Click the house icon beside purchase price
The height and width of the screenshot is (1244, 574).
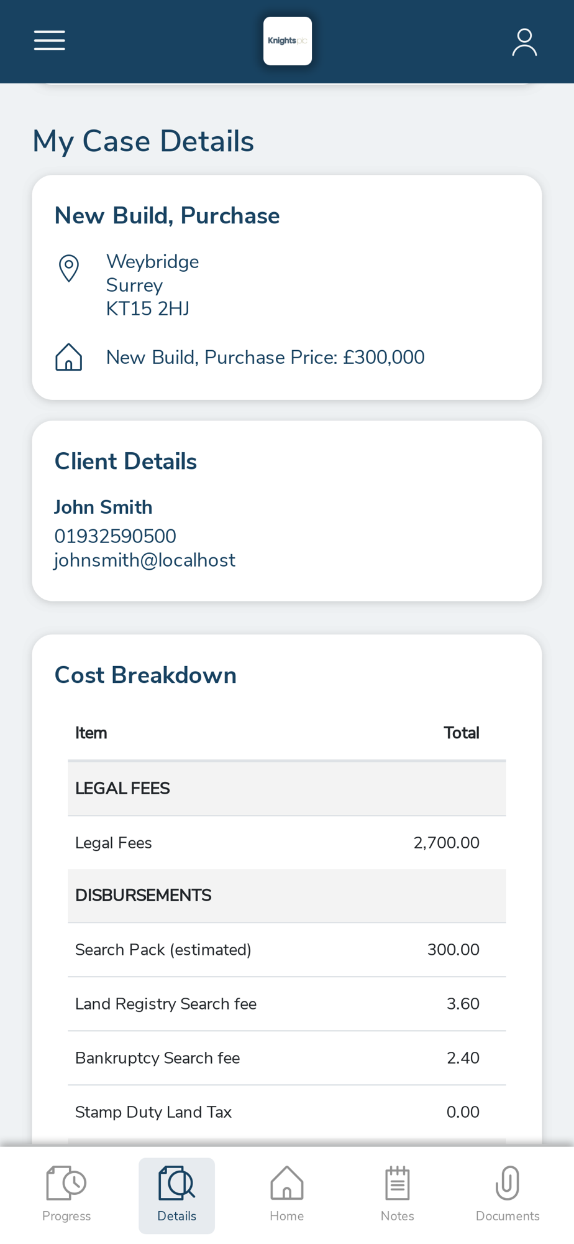(x=69, y=357)
